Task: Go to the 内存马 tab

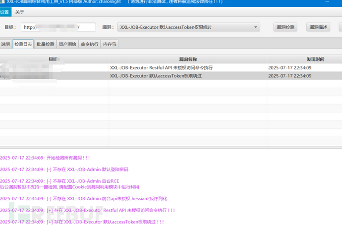Action: coord(110,44)
